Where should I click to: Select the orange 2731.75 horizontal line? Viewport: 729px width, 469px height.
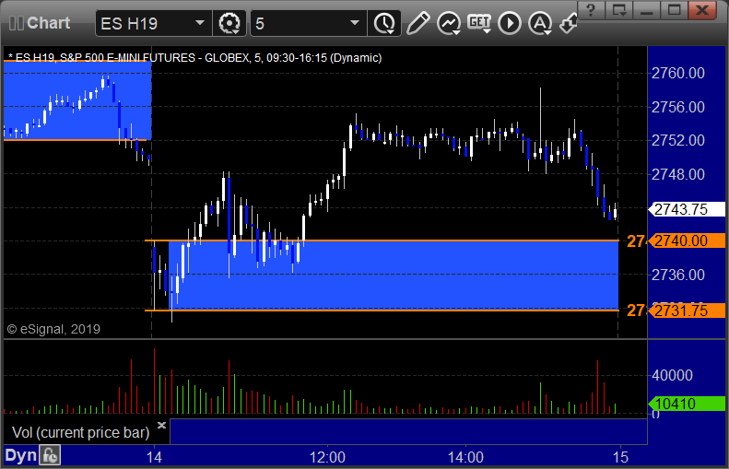(382, 310)
